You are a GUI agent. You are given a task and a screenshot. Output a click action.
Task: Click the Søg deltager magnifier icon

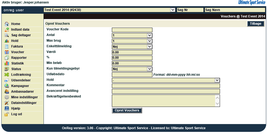(x=7, y=35)
